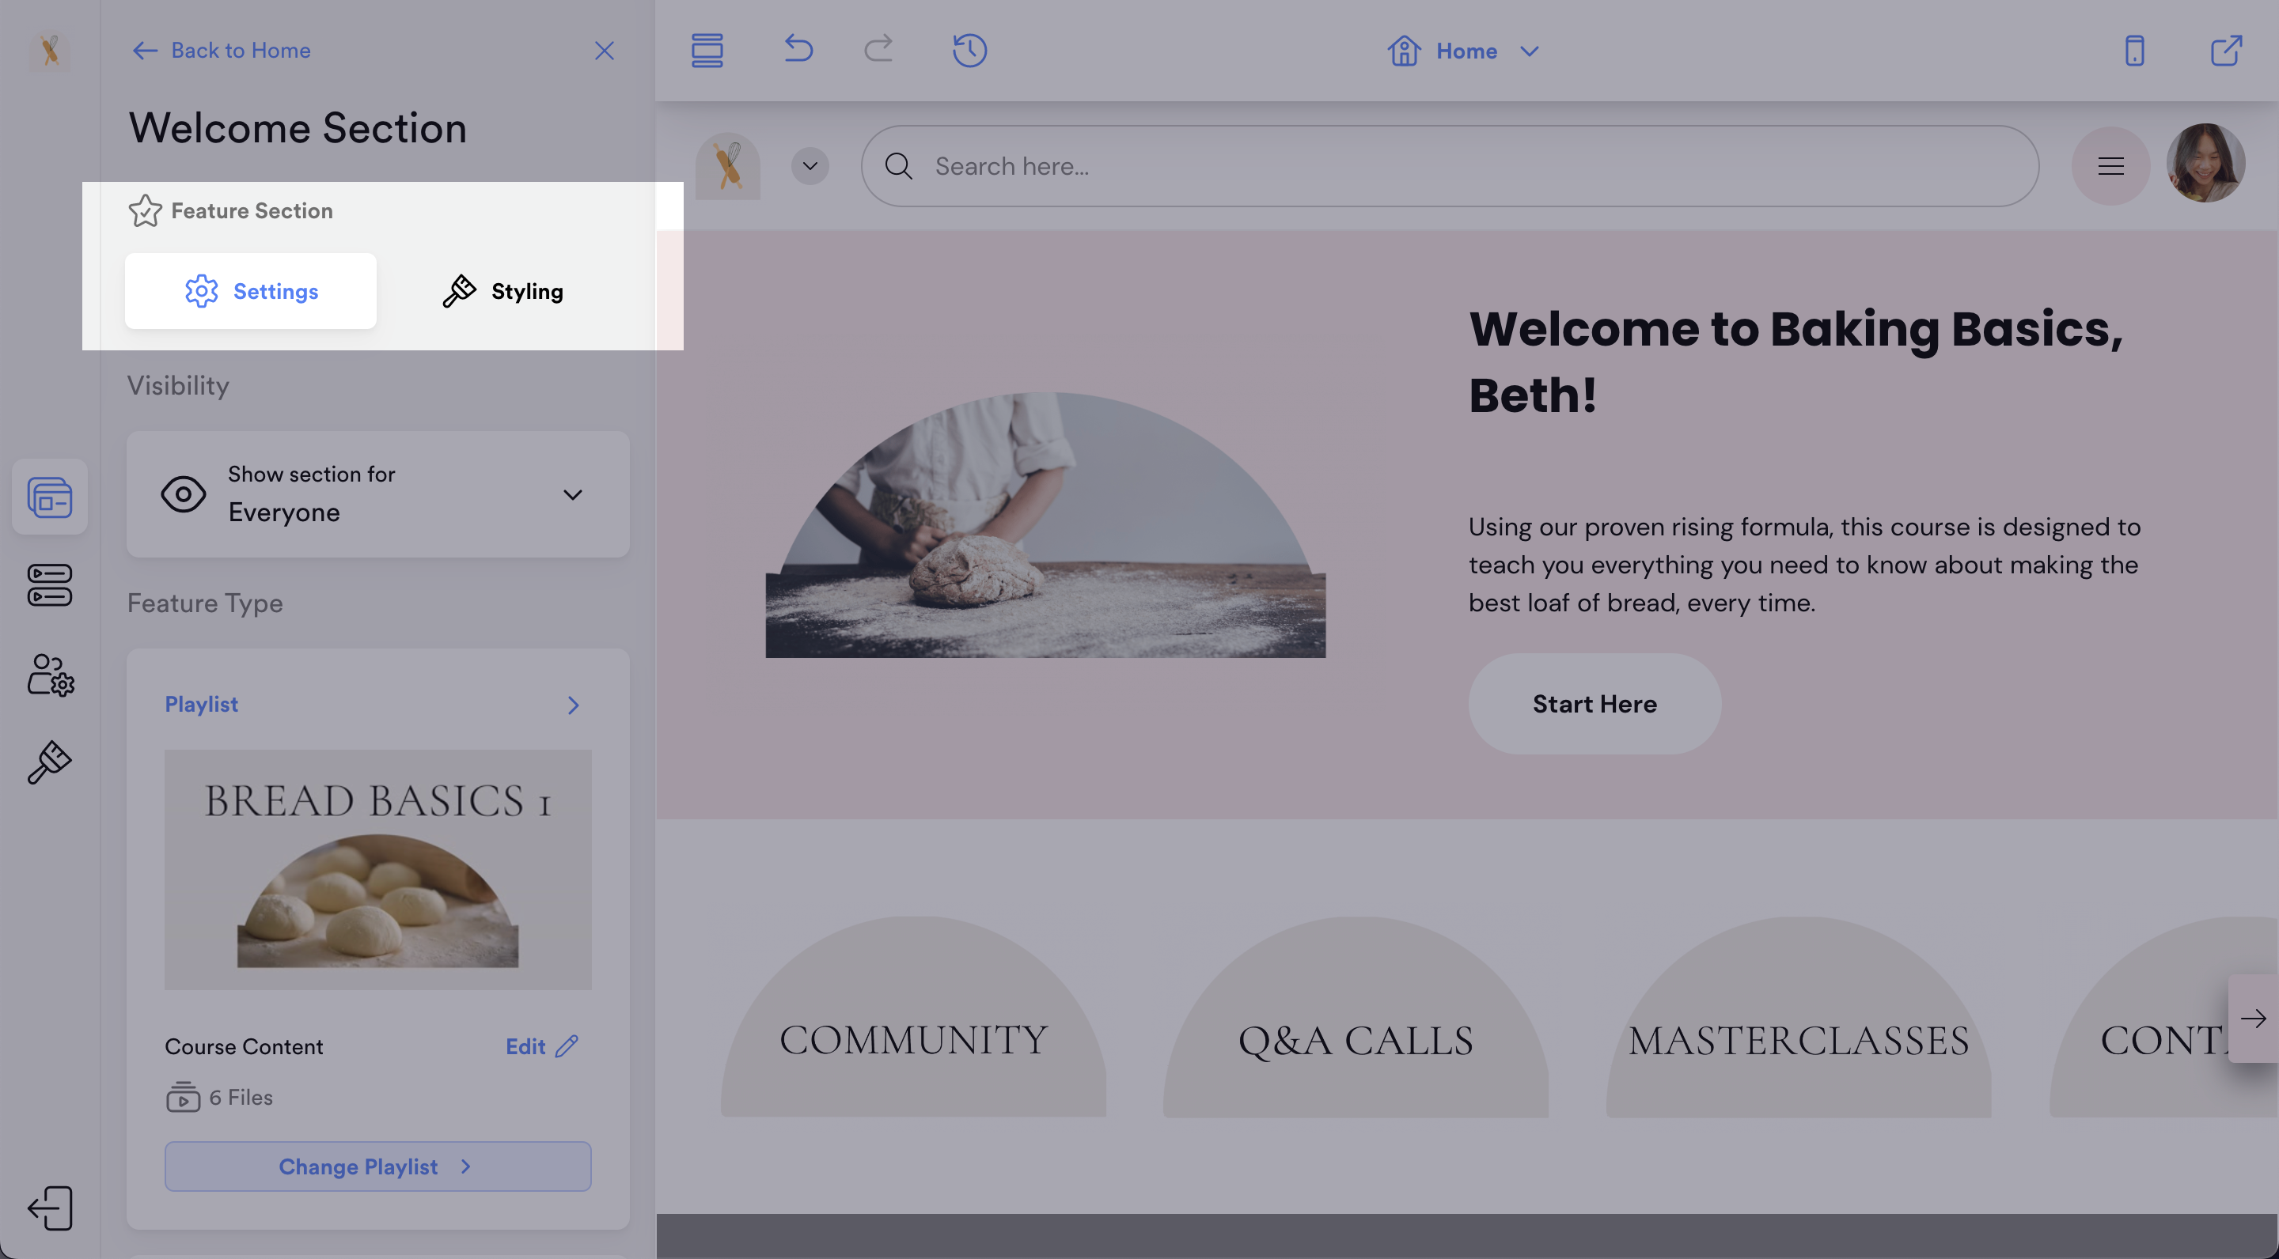Expand the dropdown chevron beside site logo

810,166
